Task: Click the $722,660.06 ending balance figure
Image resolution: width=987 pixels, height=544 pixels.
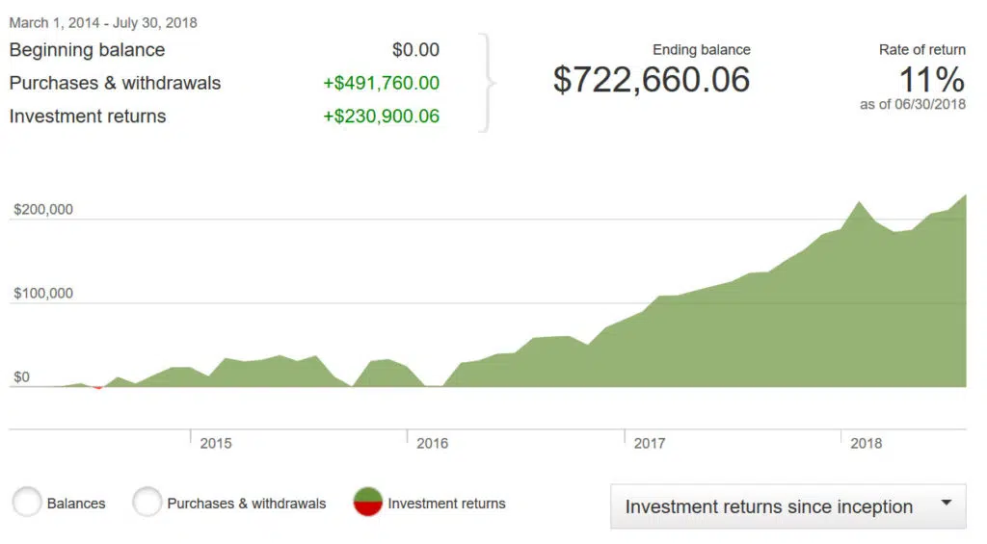Action: coord(652,80)
